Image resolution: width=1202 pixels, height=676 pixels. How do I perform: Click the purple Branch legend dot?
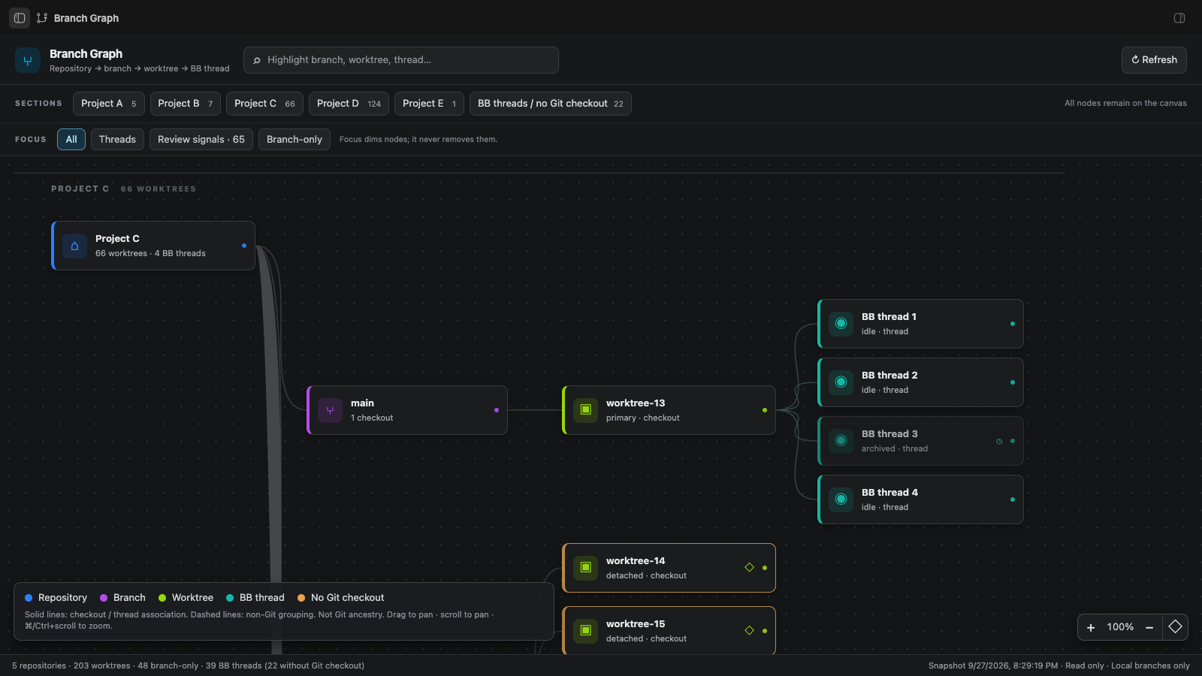click(104, 598)
